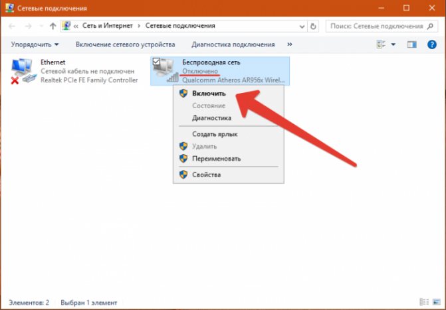The height and width of the screenshot is (310, 446).
Task: Switch to large icons view in status bar
Action: [x=436, y=302]
